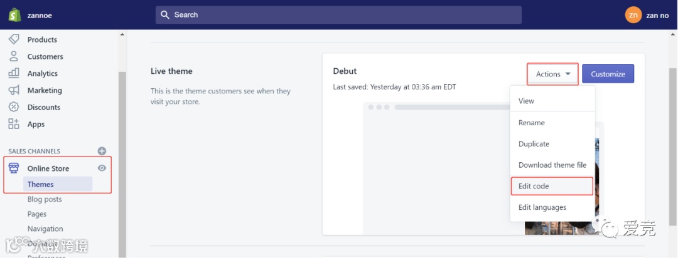
Task: Open the Themes sidebar link
Action: (x=41, y=184)
